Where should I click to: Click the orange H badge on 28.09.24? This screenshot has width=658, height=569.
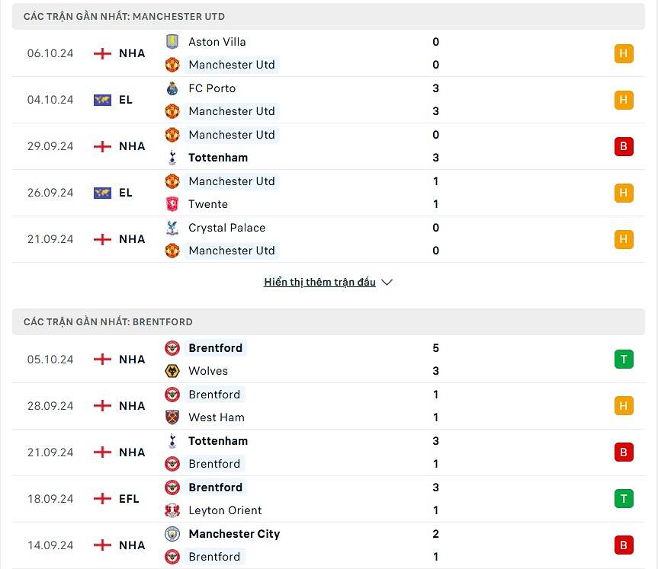point(624,406)
